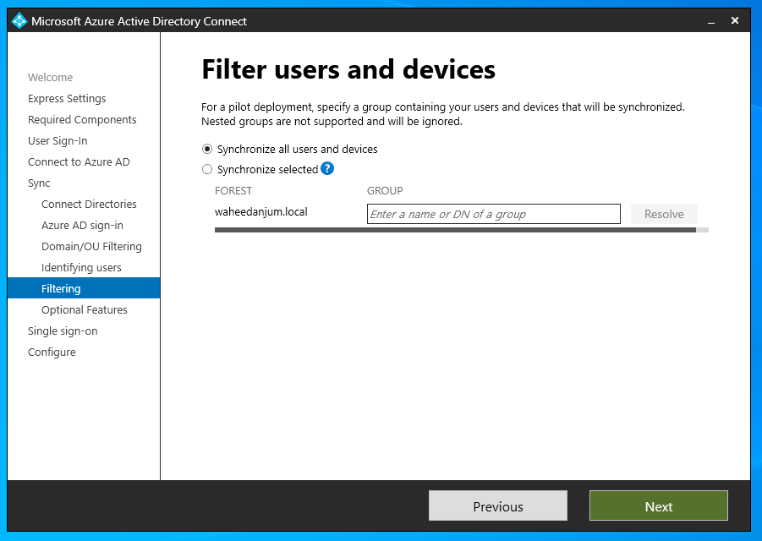The height and width of the screenshot is (541, 762).
Task: Click the group name or DN field
Action: (x=493, y=214)
